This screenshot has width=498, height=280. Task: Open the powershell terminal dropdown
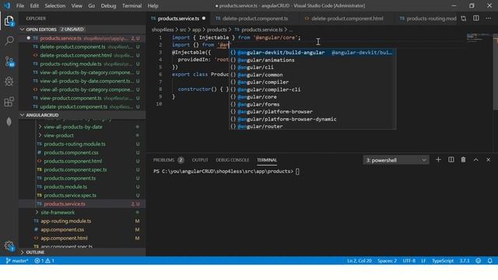(396, 160)
